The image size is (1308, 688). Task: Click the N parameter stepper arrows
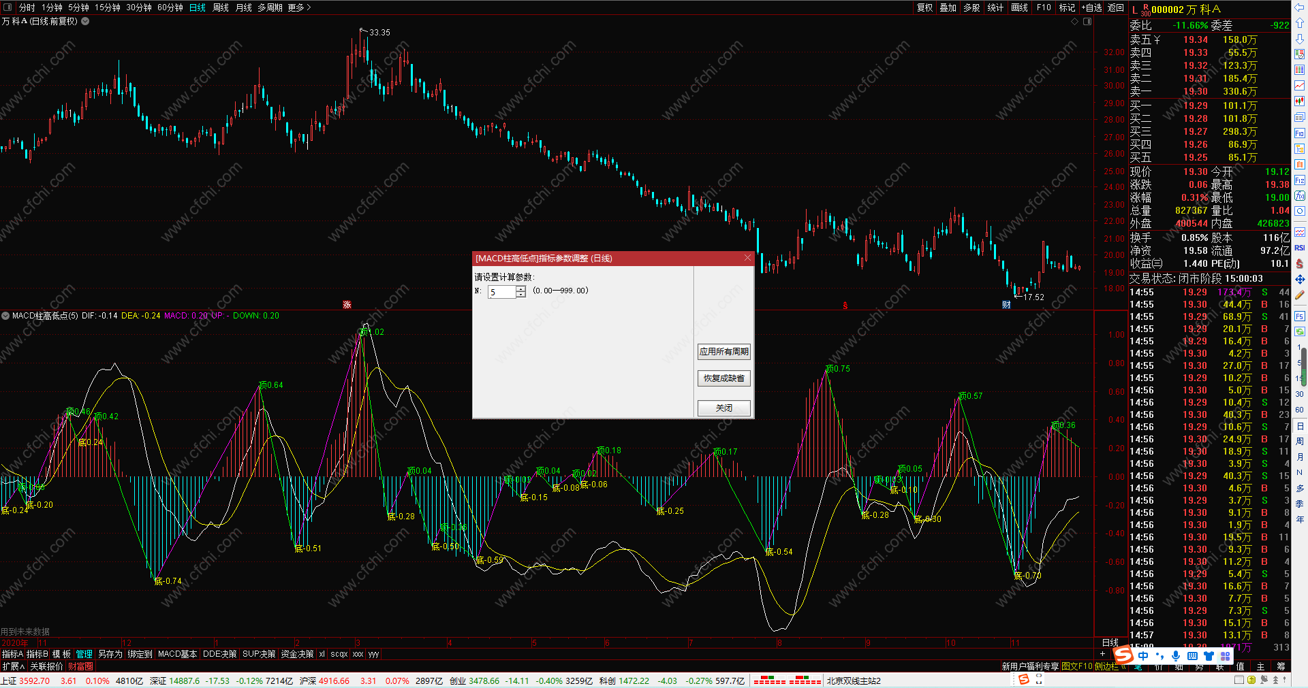click(x=520, y=292)
